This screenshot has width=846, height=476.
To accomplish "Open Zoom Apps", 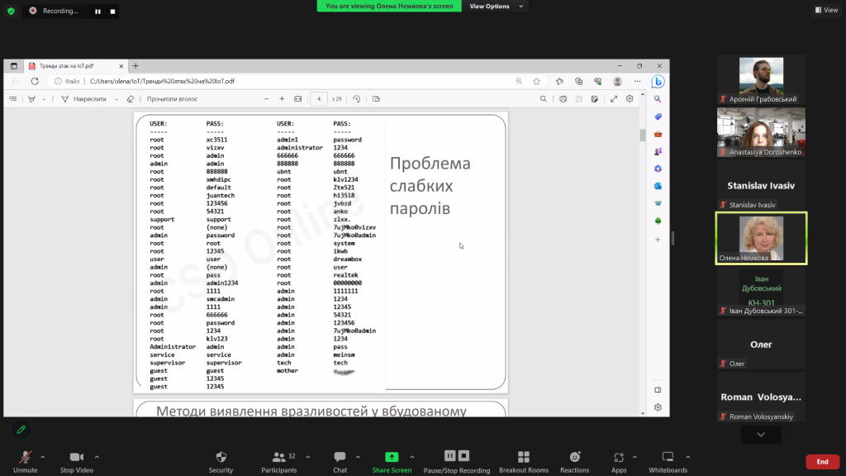I will (x=619, y=462).
